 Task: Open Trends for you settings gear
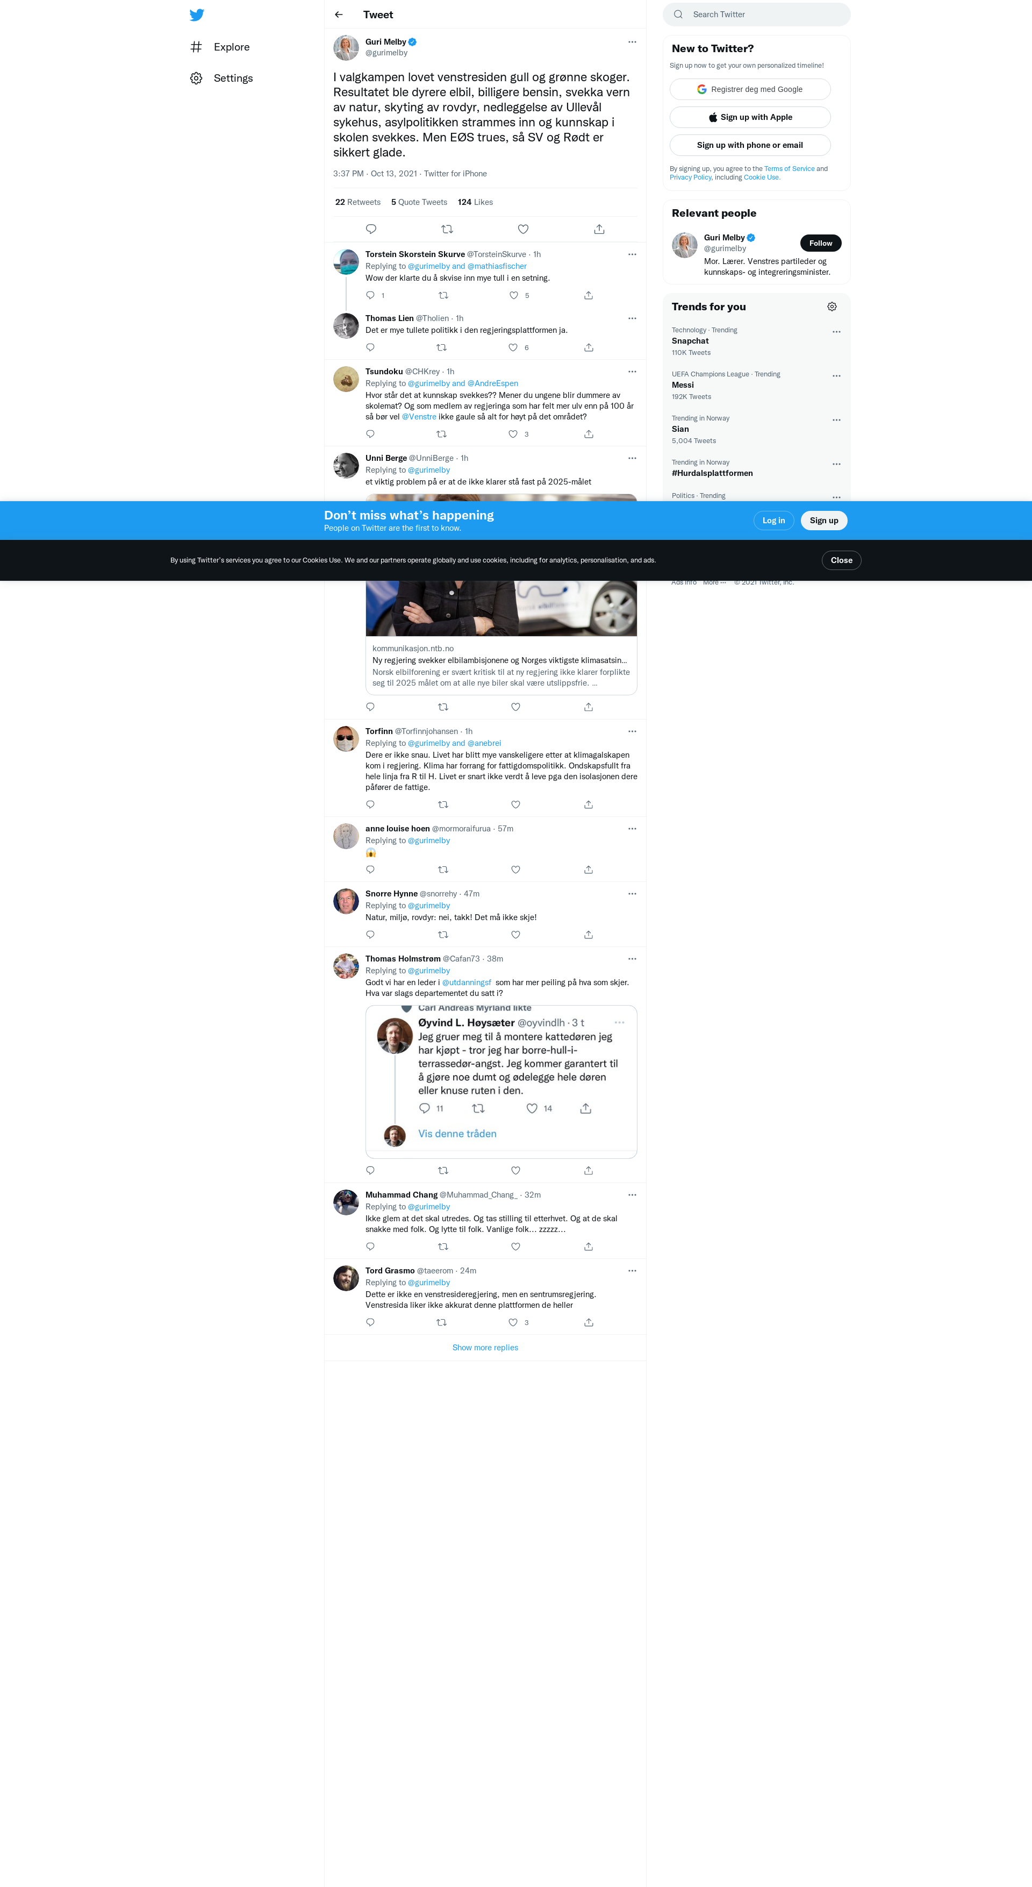[x=832, y=307]
